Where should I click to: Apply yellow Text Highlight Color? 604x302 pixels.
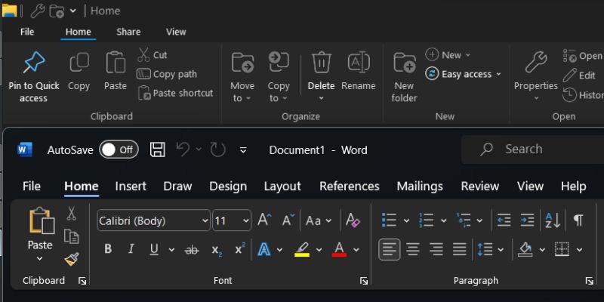click(302, 250)
